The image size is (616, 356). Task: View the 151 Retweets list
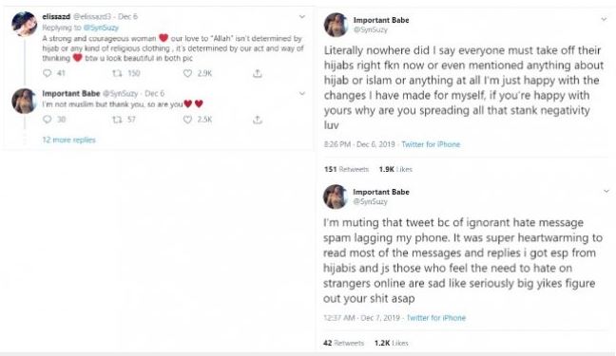(346, 169)
